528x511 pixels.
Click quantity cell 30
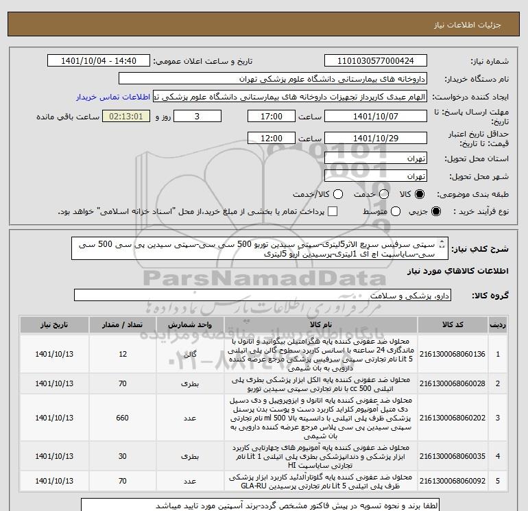click(123, 456)
